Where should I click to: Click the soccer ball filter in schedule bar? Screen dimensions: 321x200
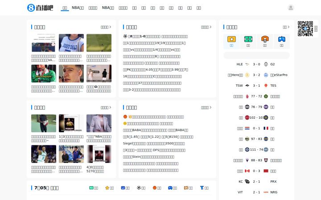point(139,188)
